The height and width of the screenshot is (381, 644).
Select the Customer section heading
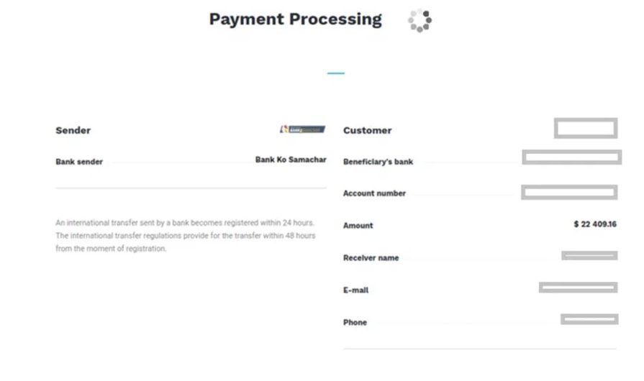pyautogui.click(x=367, y=130)
